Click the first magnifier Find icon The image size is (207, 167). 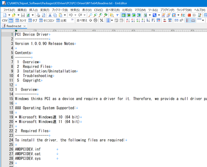point(90,15)
